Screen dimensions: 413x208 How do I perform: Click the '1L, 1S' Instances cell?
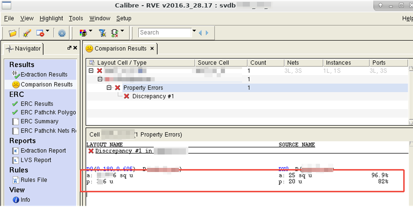[x=332, y=71]
